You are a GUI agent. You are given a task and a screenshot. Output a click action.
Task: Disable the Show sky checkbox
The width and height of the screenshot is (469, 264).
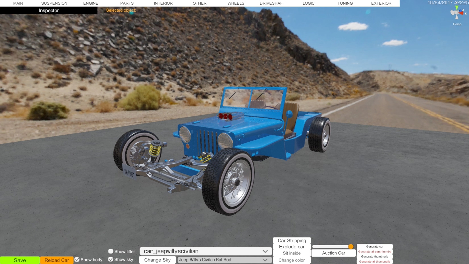tap(111, 259)
